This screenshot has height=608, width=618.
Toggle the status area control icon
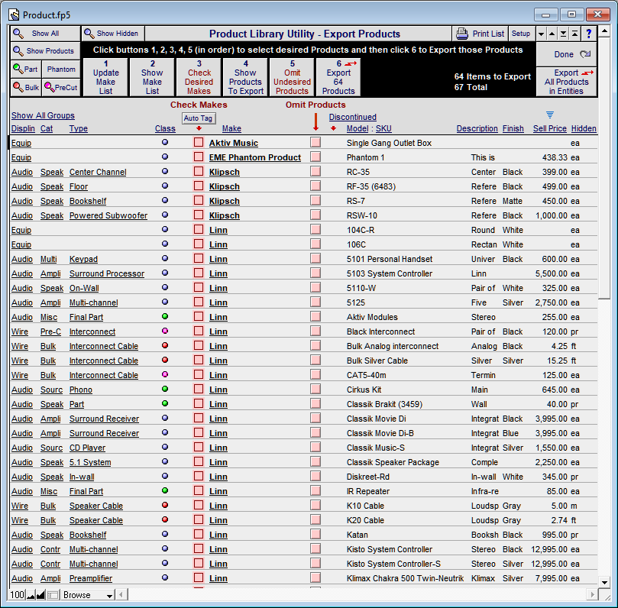53,595
